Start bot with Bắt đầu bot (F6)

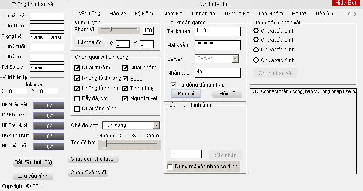click(x=33, y=162)
